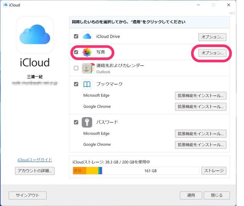Click the large iCloud logo

click(35, 35)
